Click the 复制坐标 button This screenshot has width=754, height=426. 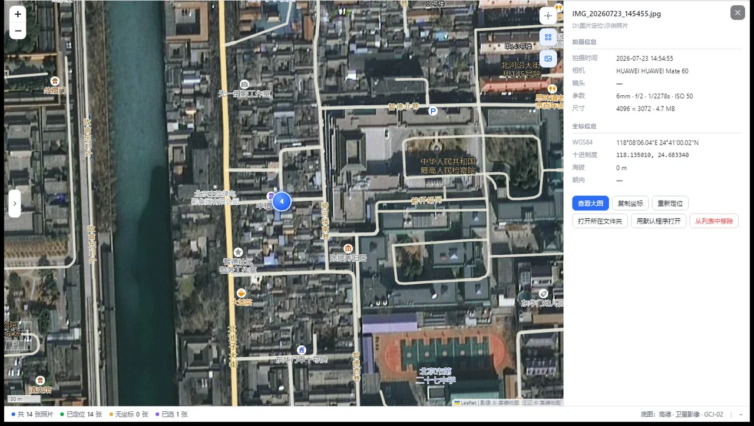(x=630, y=204)
